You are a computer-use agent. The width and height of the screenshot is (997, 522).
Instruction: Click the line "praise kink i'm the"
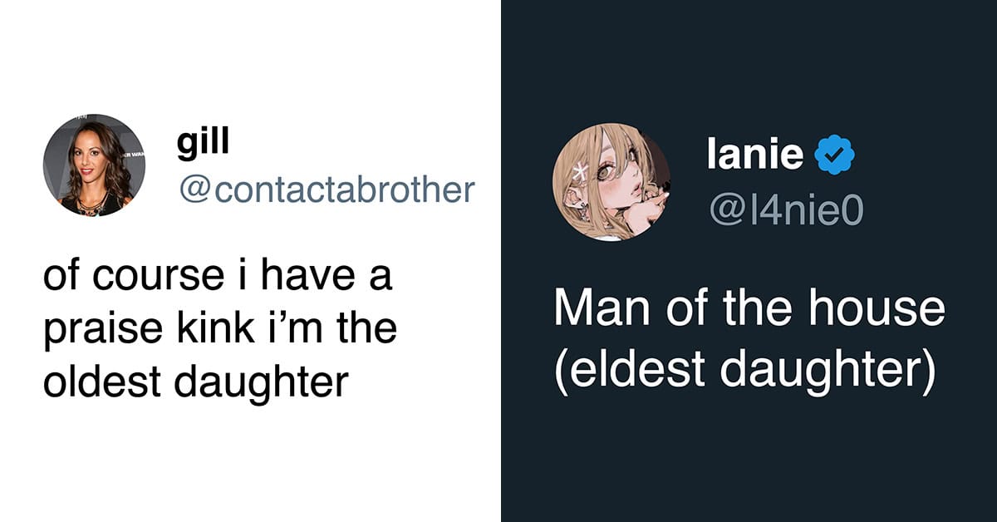(x=220, y=329)
